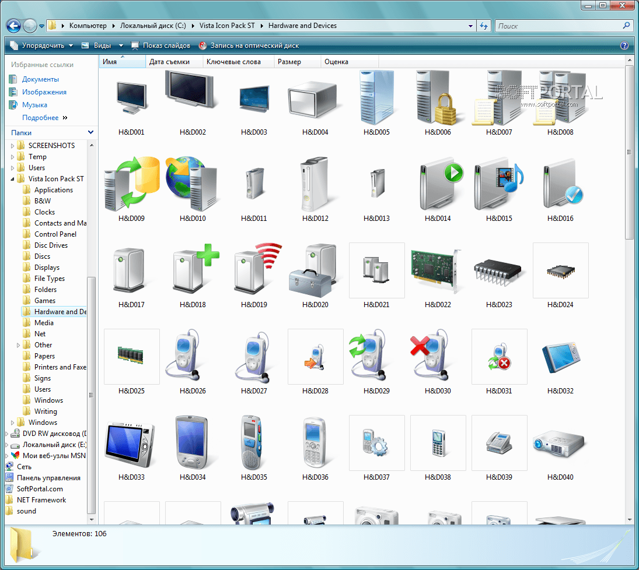The image size is (639, 570).
Task: Click Запись на оптический диск
Action: click(249, 45)
